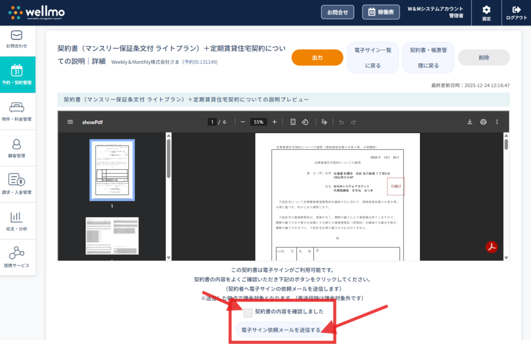Check the 契約書の内容を確認しました checkbox
Viewport: 531px width, 344px height.
(x=248, y=312)
